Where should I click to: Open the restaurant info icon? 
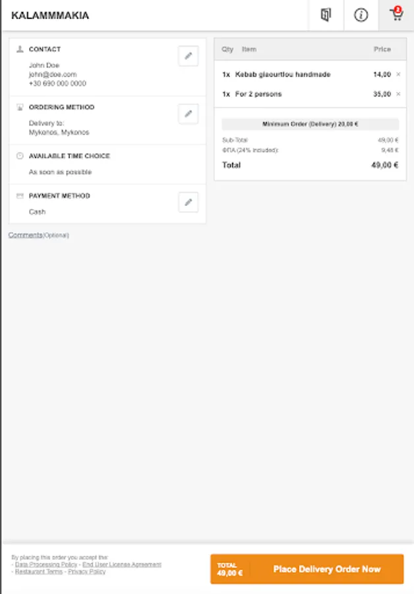coord(361,15)
